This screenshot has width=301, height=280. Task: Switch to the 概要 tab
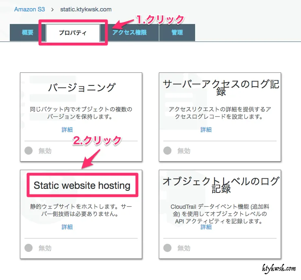point(28,33)
